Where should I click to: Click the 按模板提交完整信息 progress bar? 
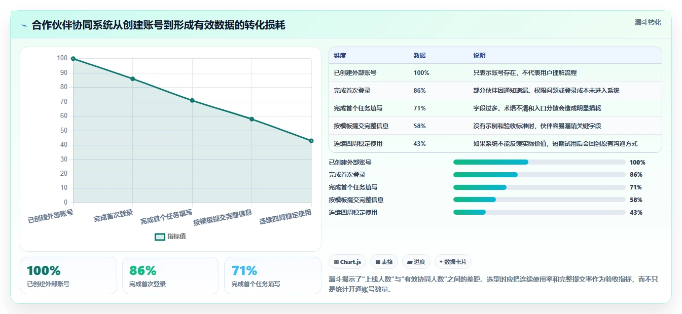pyautogui.click(x=540, y=200)
